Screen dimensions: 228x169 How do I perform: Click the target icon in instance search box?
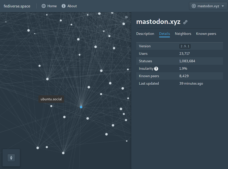coord(194,6)
